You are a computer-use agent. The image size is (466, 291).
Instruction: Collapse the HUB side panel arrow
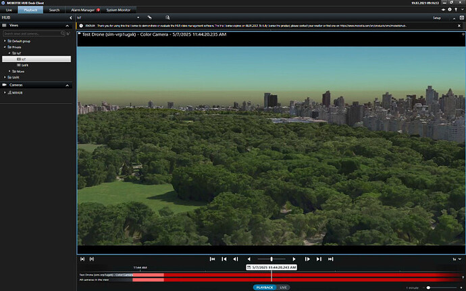click(x=71, y=18)
